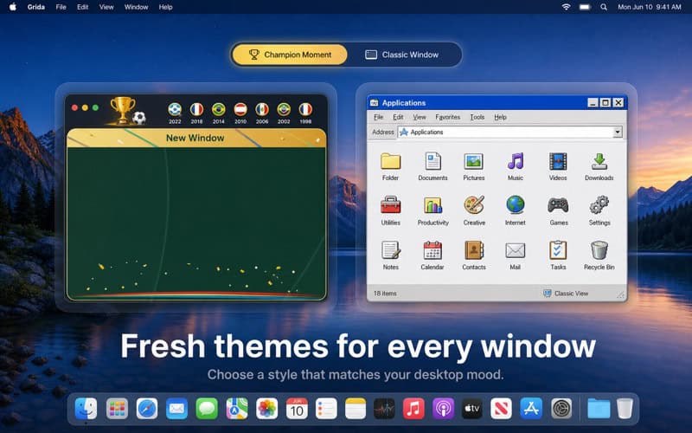692x433 pixels.
Task: Open the Calendar icon in Applications window
Action: click(x=432, y=255)
